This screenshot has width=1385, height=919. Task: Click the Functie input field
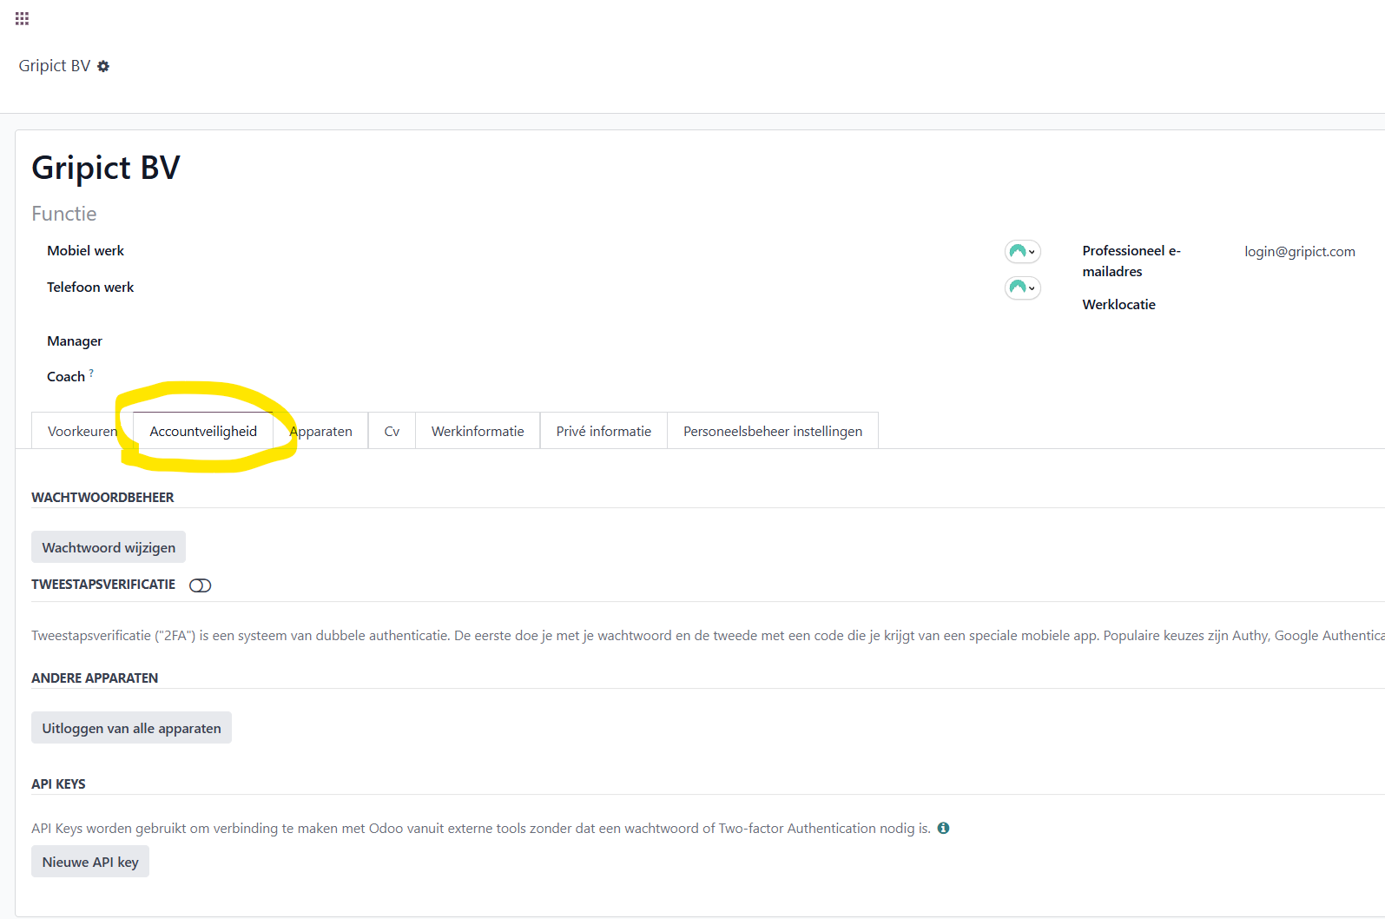[x=261, y=214]
